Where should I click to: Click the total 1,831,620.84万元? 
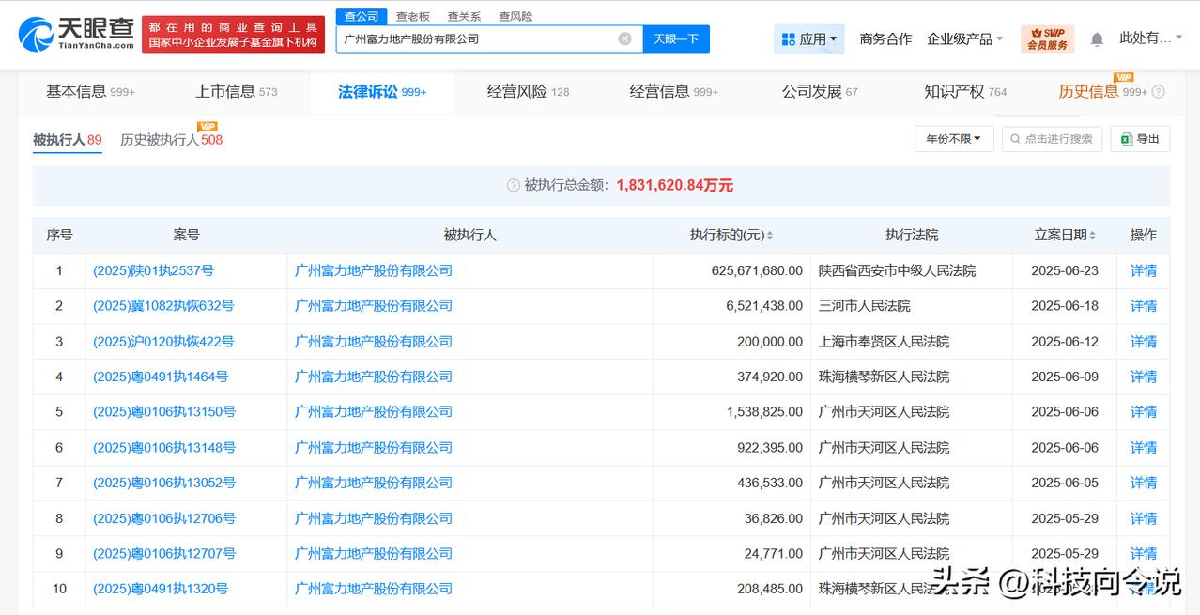tap(675, 186)
